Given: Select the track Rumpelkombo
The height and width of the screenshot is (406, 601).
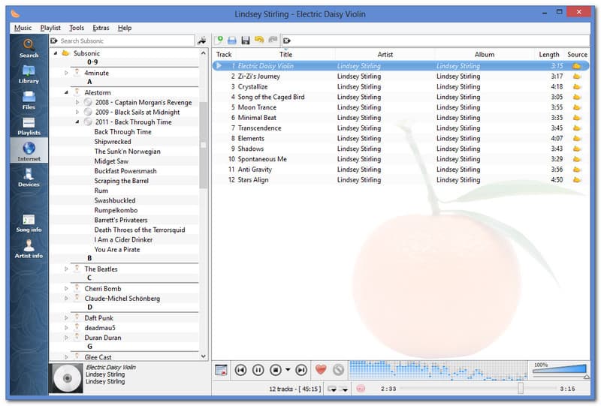Looking at the screenshot, I should click(x=116, y=210).
